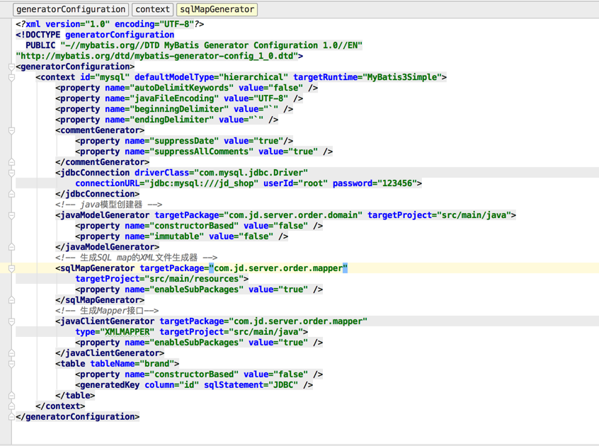The height and width of the screenshot is (446, 599).
Task: Select the sqlMapGenerator breadcrumb
Action: pyautogui.click(x=217, y=9)
